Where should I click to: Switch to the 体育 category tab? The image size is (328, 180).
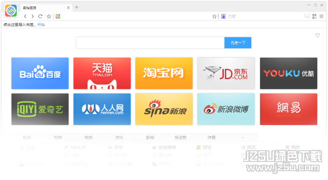212,138
